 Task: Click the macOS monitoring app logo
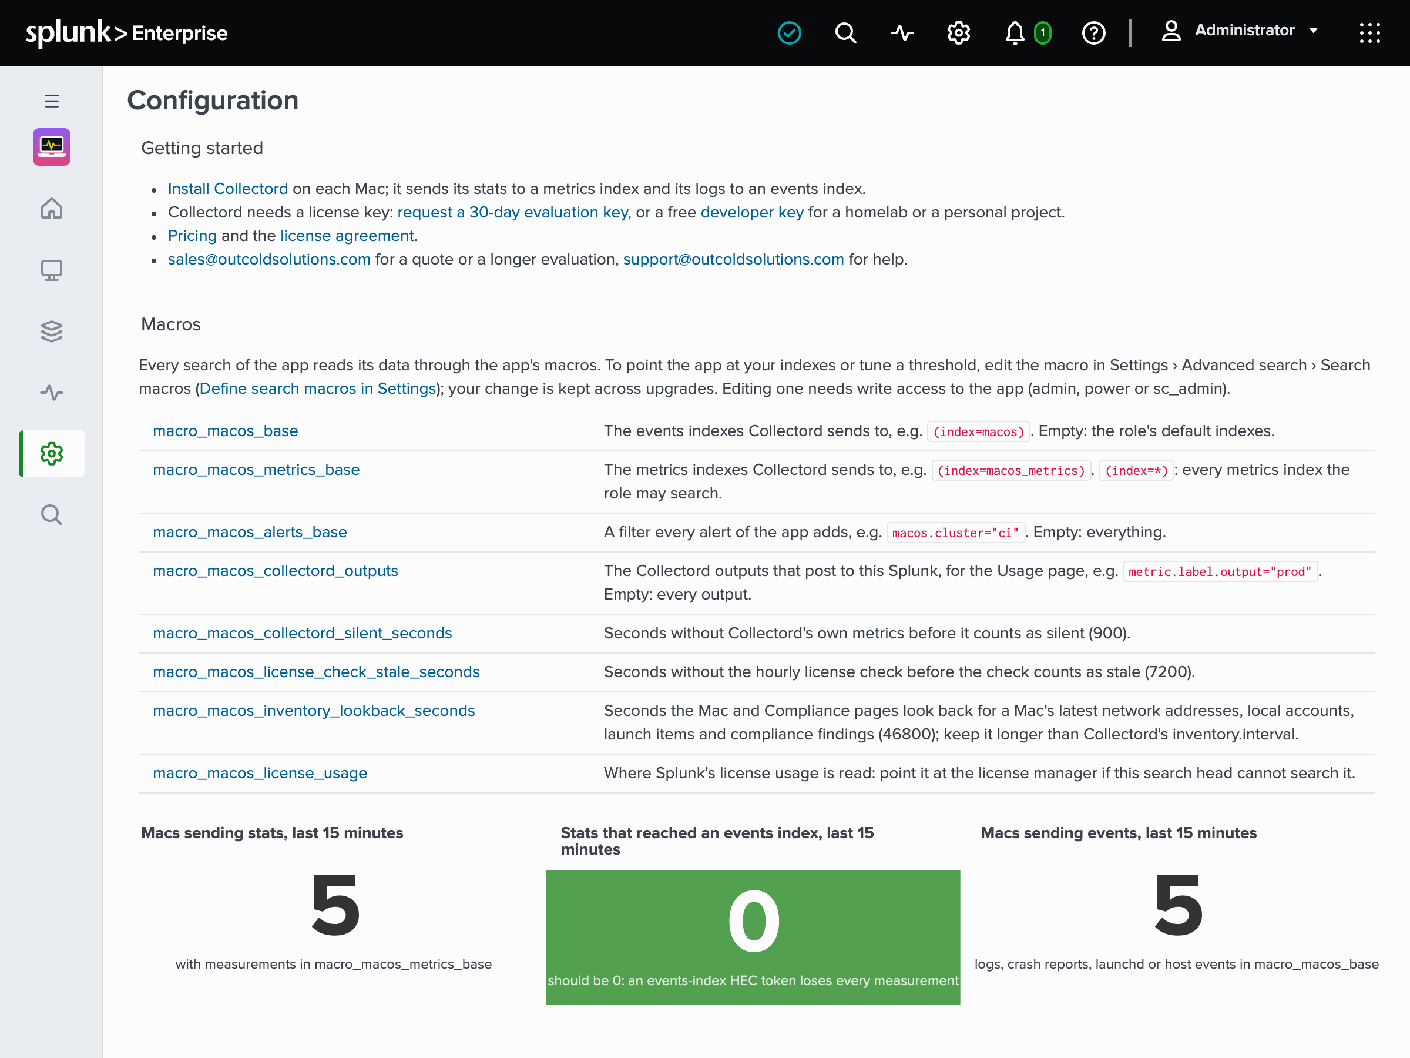pyautogui.click(x=52, y=147)
